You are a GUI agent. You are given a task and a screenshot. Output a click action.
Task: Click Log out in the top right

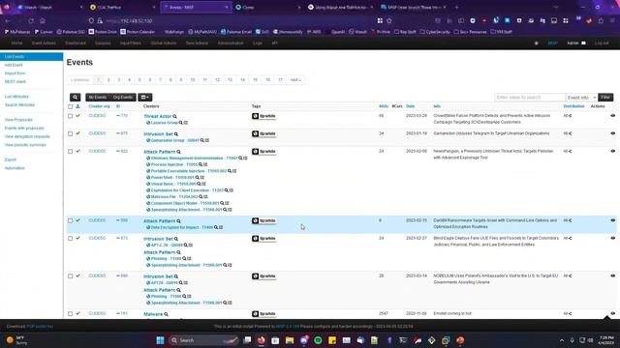pyautogui.click(x=602, y=43)
